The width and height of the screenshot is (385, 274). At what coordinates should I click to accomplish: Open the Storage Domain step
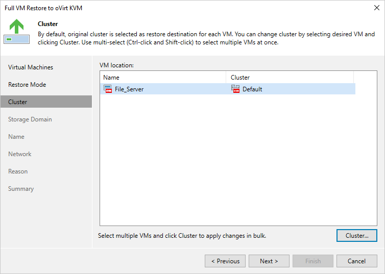30,119
